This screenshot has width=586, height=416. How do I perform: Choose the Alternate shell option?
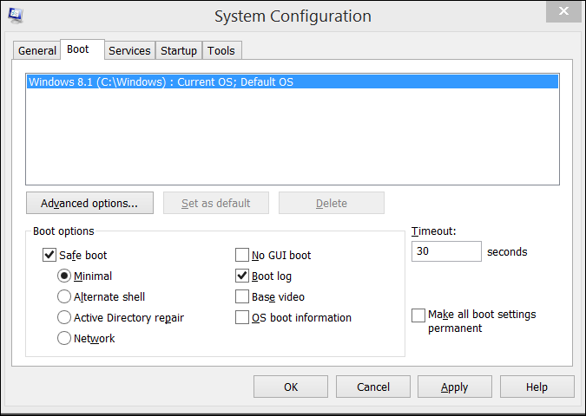click(64, 297)
